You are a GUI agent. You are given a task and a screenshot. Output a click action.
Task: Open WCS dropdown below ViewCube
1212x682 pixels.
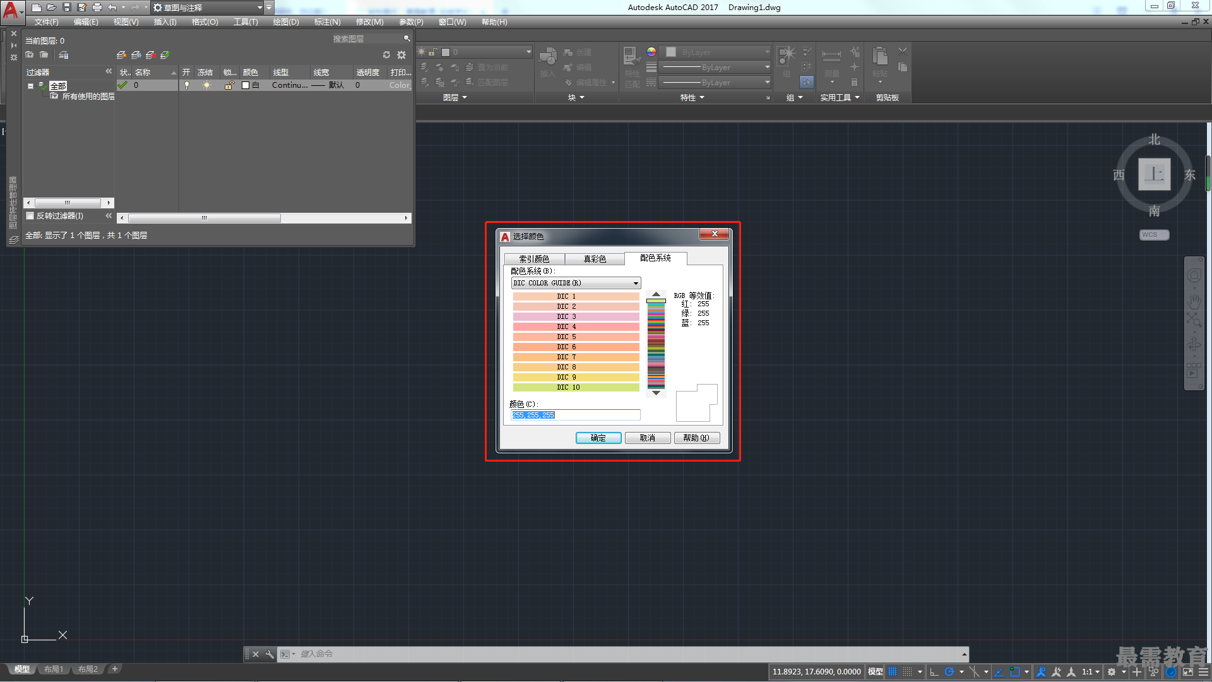point(1154,235)
